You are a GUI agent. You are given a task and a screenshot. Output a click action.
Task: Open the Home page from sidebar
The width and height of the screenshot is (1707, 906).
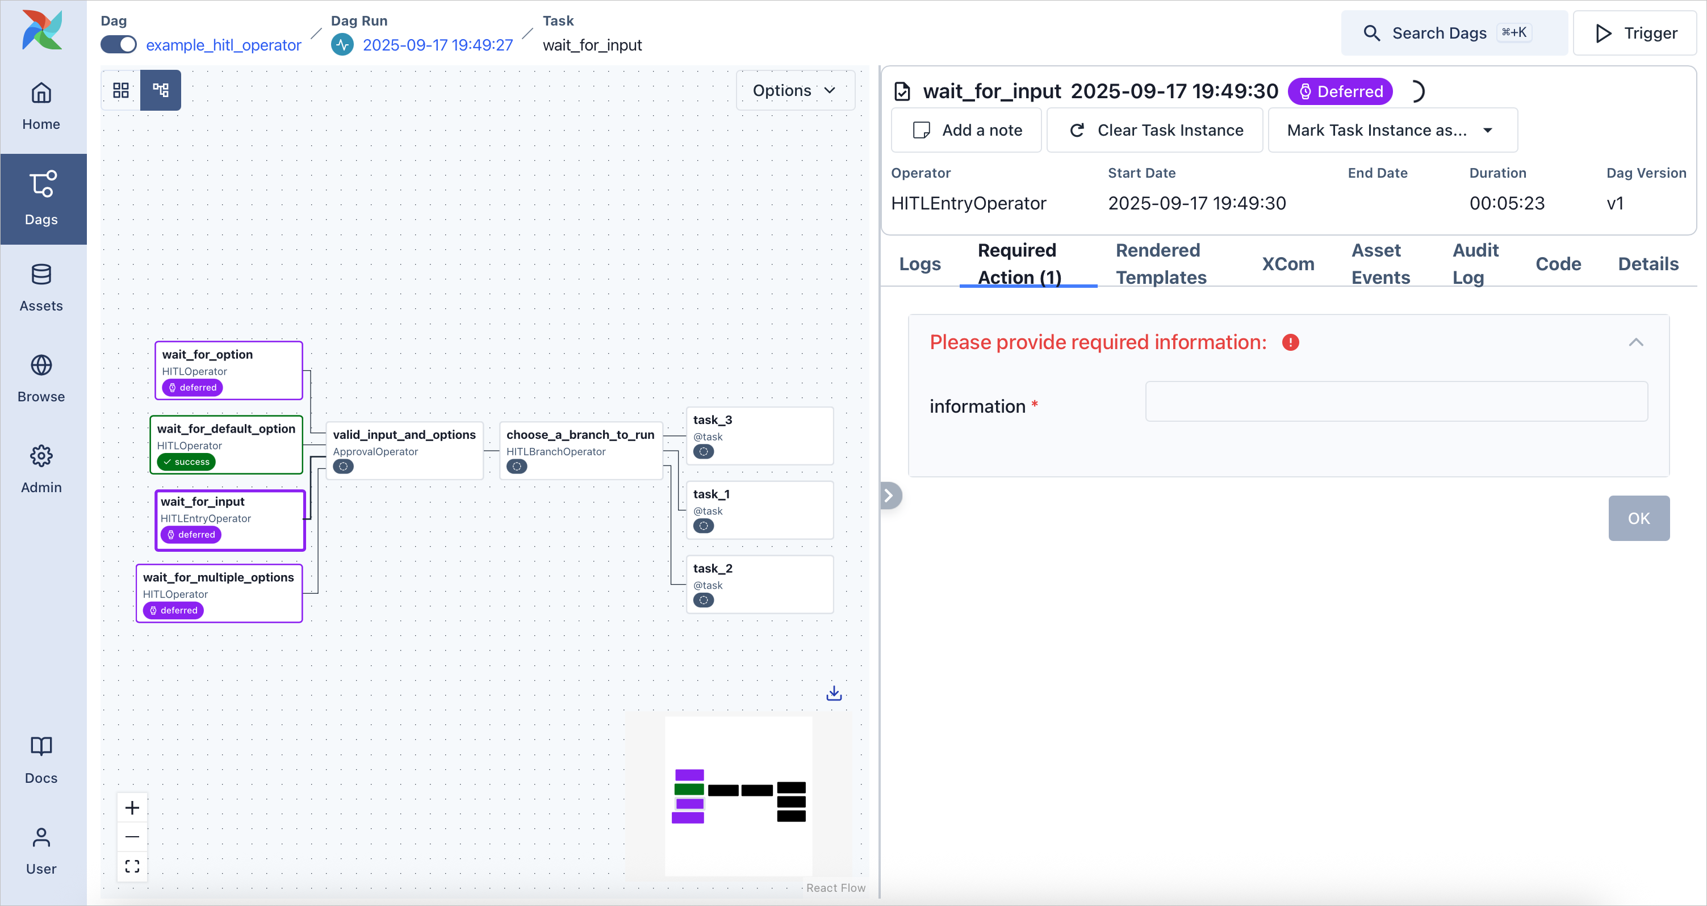(41, 106)
